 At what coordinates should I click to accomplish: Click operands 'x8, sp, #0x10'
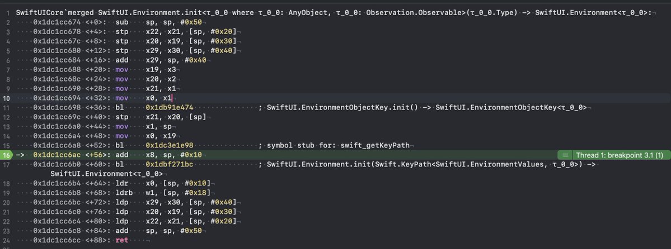pos(173,155)
